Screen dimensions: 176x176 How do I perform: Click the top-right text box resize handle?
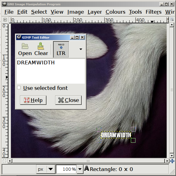click(x=133, y=129)
